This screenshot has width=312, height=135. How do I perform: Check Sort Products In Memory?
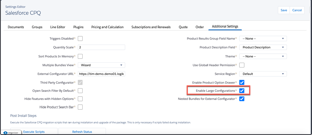pyautogui.click(x=80, y=56)
